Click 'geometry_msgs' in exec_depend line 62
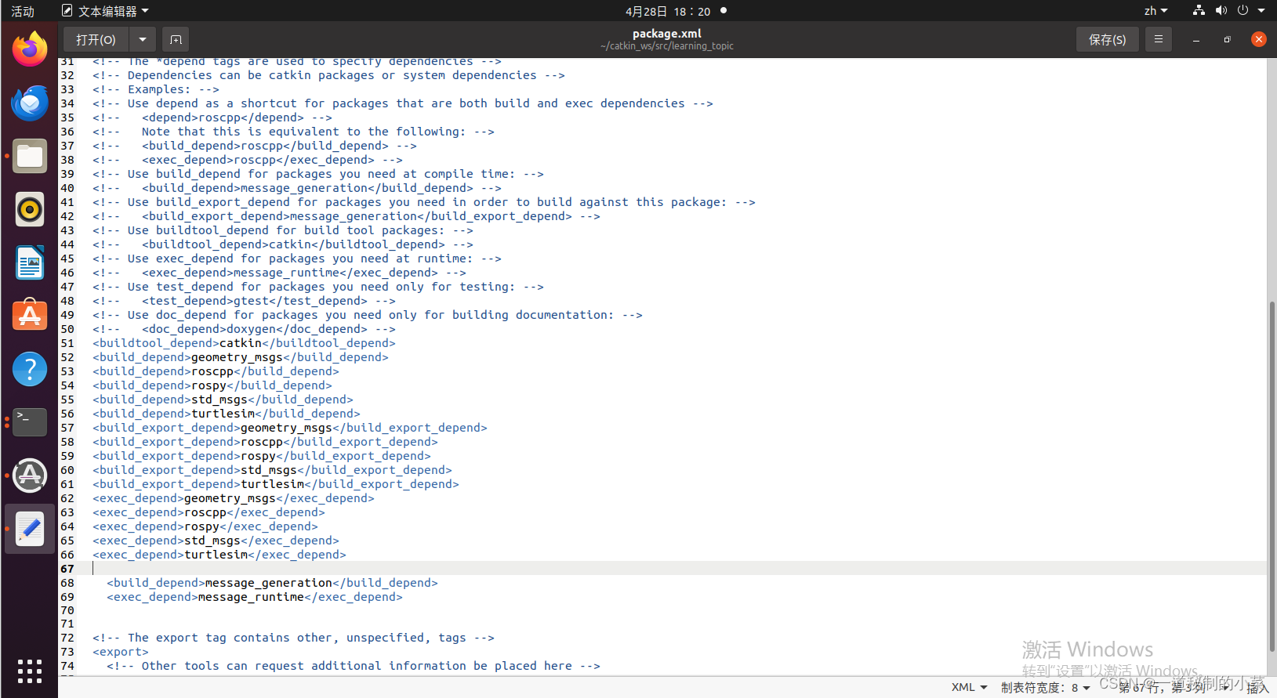 [230, 498]
